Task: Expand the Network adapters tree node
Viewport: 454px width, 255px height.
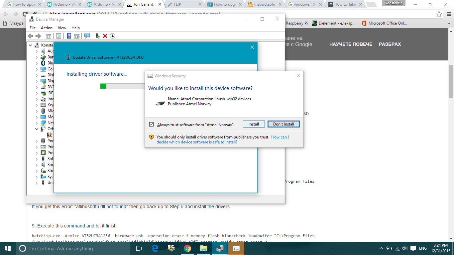Action: point(37,123)
